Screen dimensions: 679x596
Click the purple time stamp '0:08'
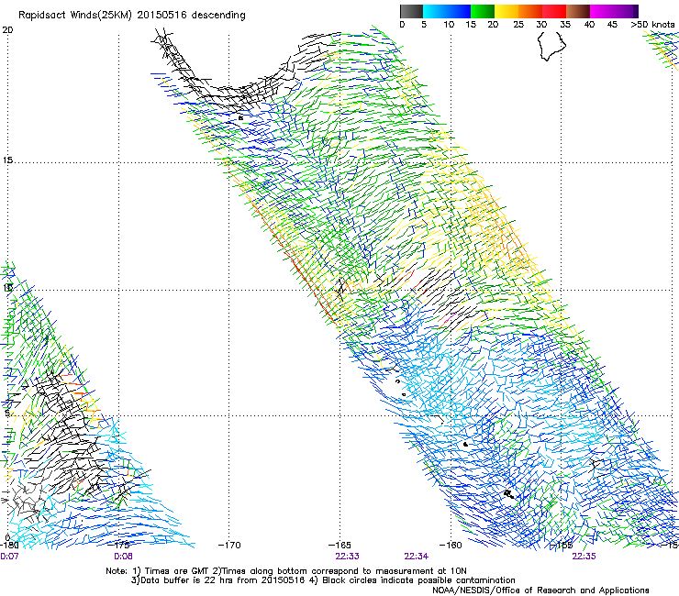pos(124,557)
